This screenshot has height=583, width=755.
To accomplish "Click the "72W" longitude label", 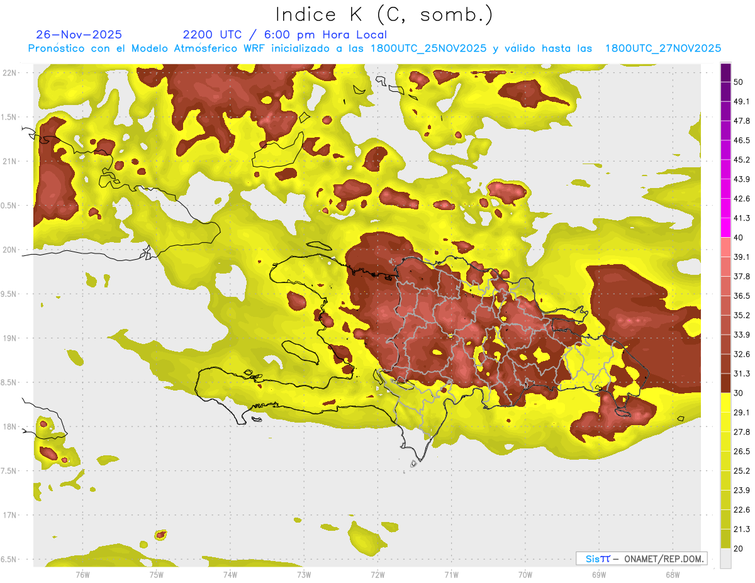I will coord(377,574).
